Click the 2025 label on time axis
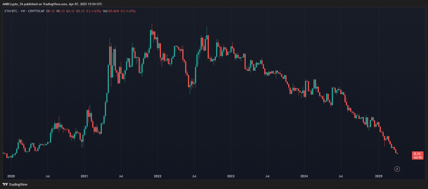 (x=379, y=176)
